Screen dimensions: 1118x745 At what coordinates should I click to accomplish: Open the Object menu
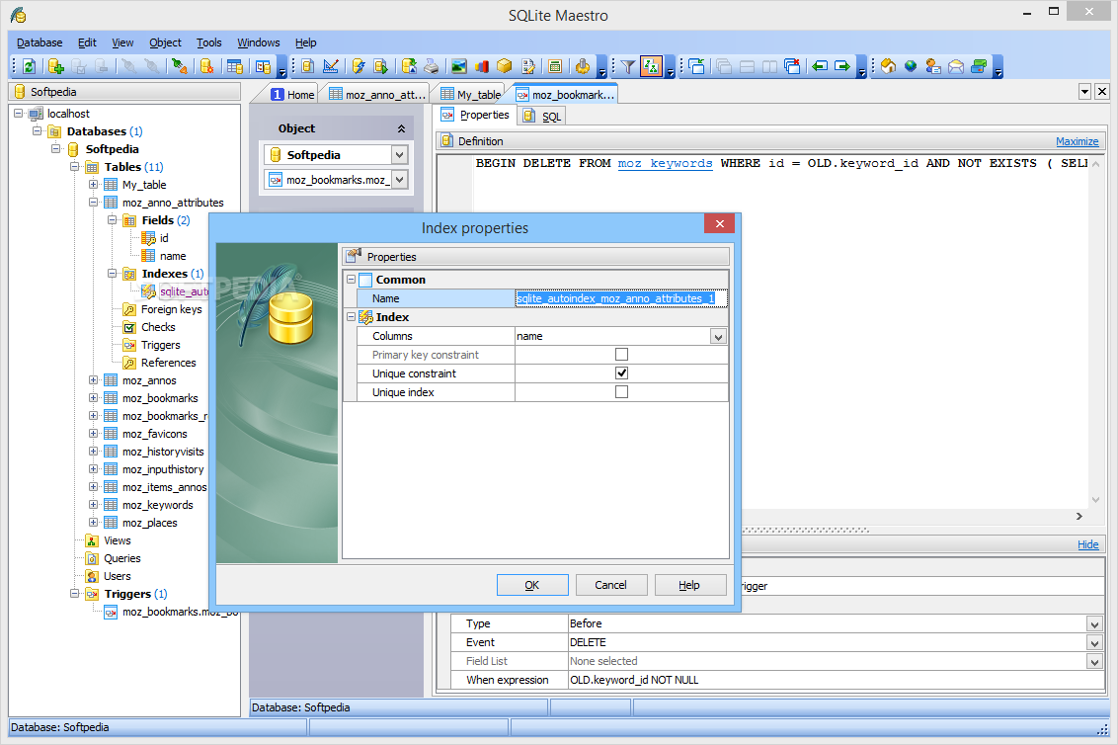coord(165,42)
